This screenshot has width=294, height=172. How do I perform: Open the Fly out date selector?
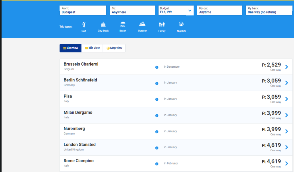(219, 11)
